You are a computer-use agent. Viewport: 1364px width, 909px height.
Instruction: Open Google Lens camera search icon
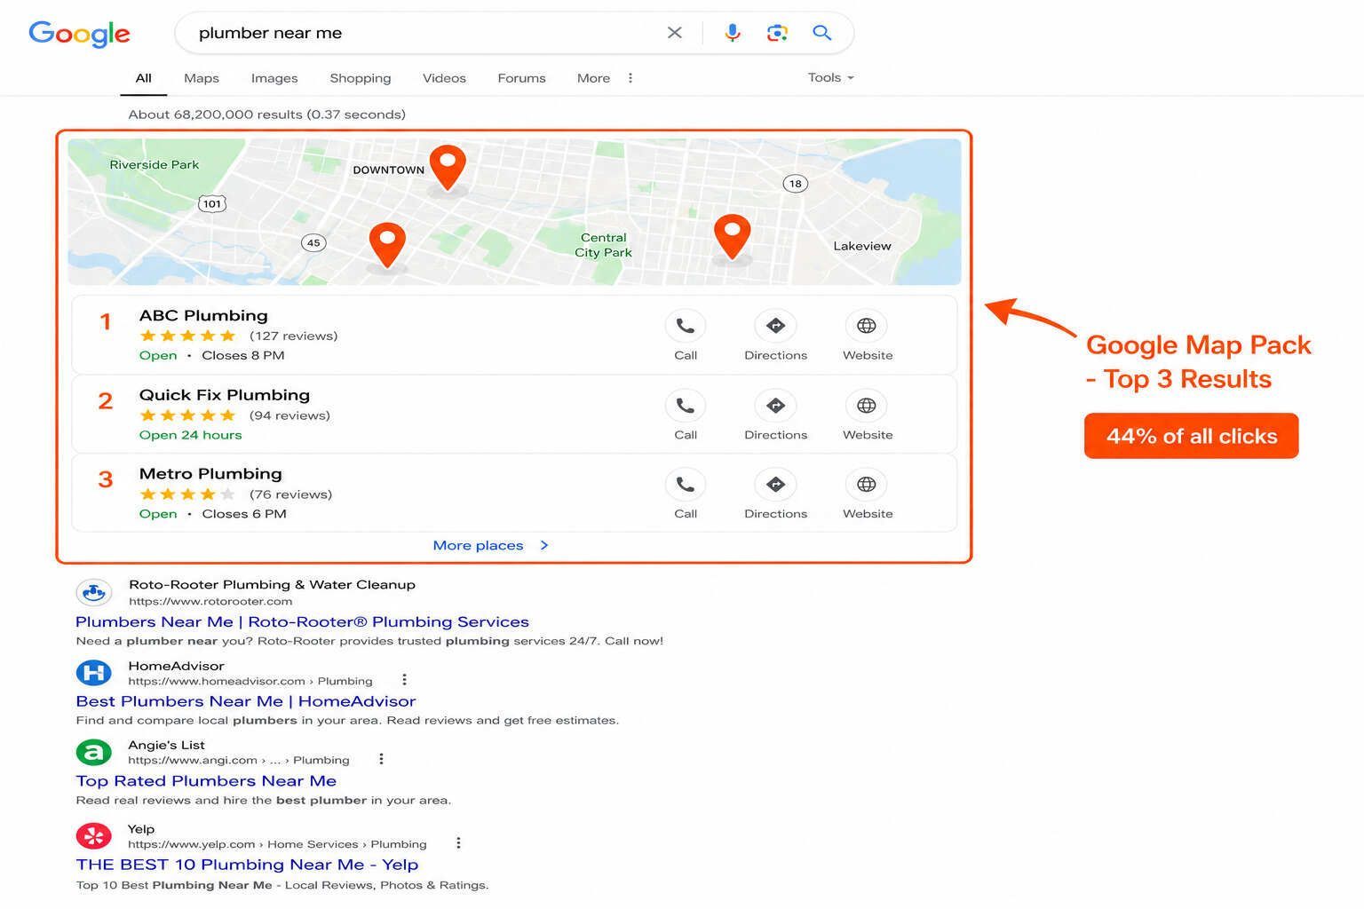point(777,33)
